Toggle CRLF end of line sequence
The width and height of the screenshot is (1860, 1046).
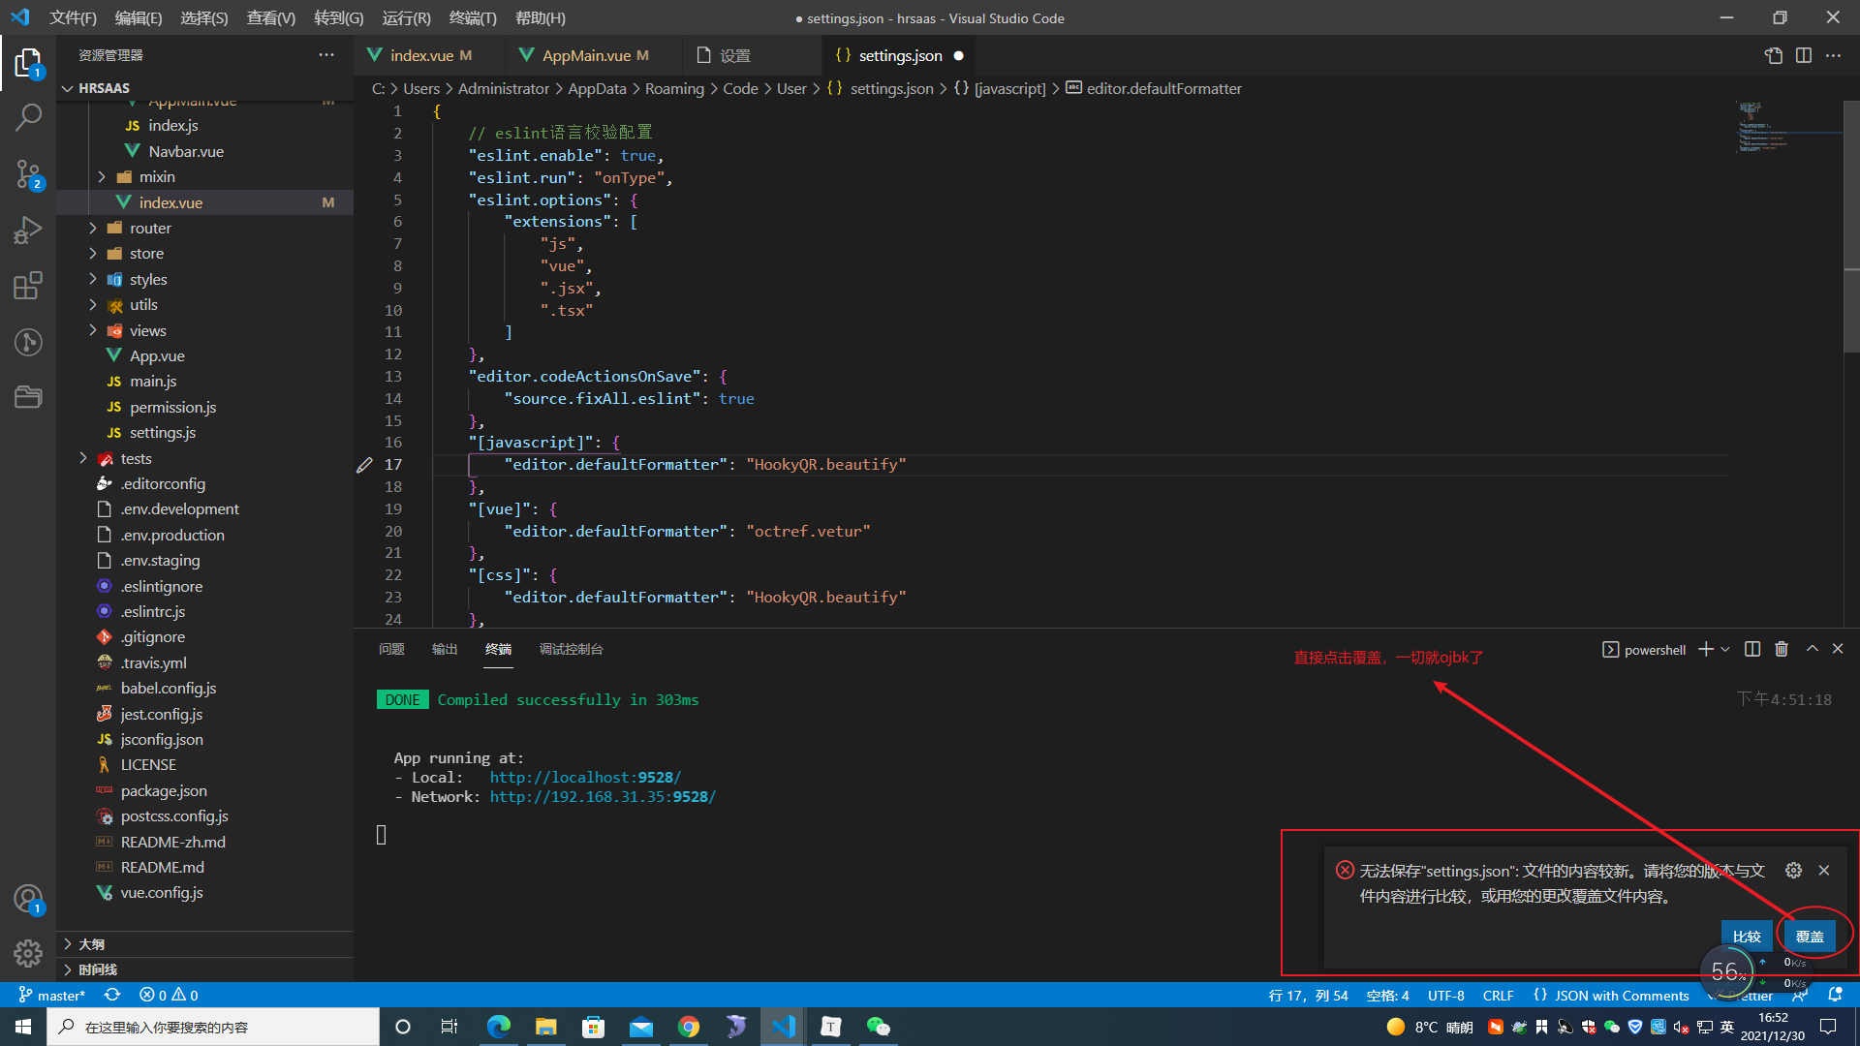[1498, 995]
